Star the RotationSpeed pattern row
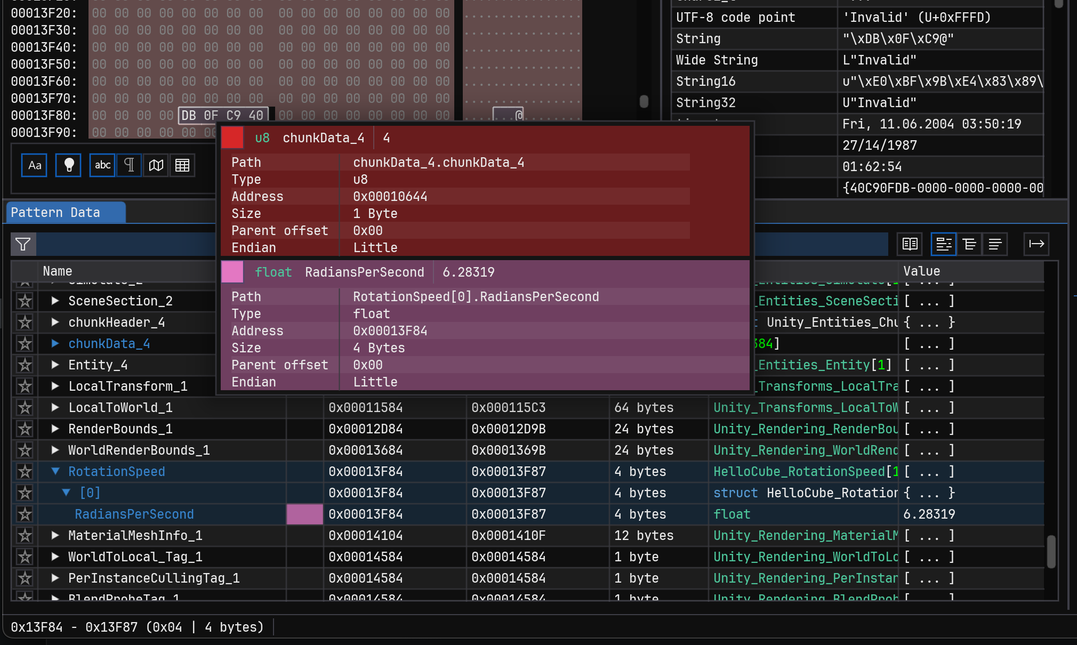 (25, 471)
